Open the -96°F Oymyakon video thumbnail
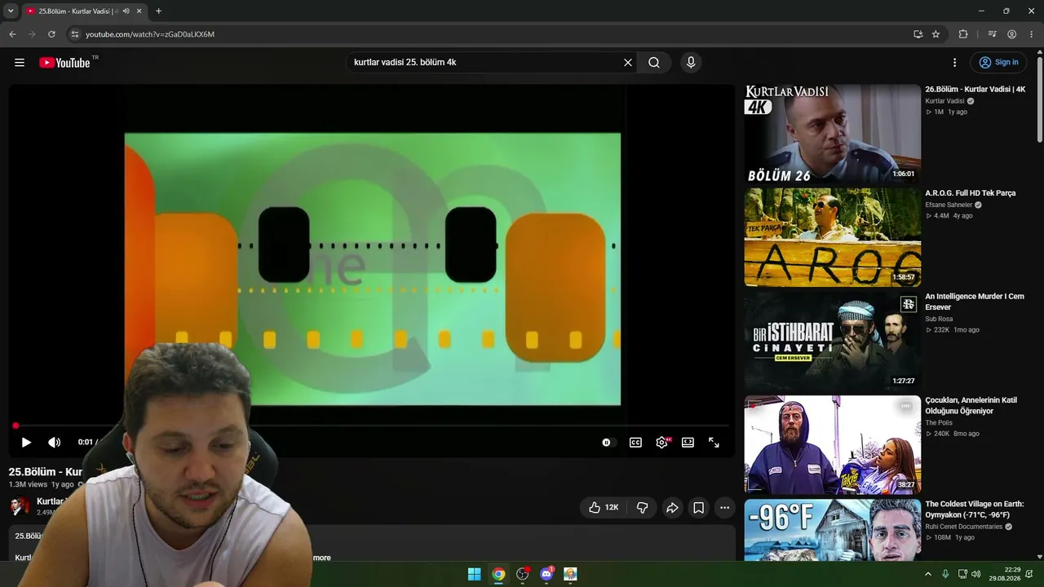Viewport: 1044px width, 587px height. 833,530
